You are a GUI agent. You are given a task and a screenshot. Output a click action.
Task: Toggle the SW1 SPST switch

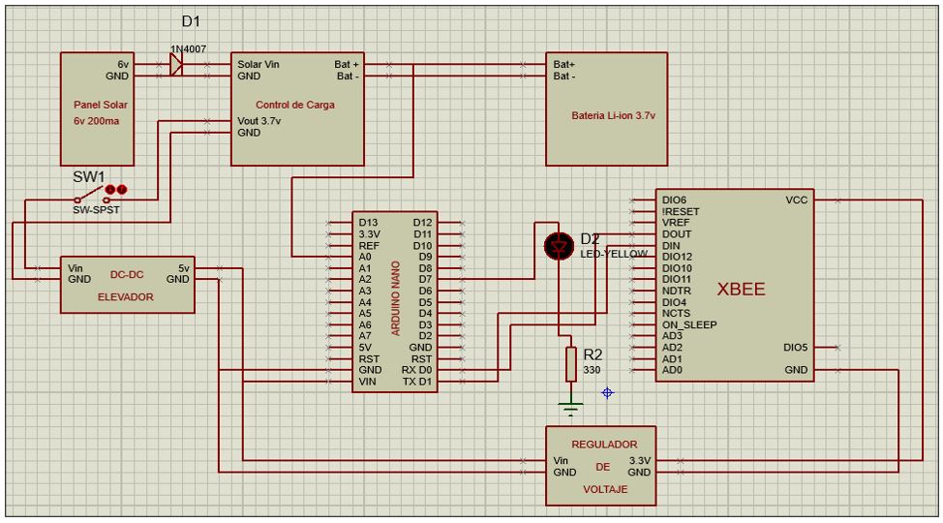tap(92, 197)
